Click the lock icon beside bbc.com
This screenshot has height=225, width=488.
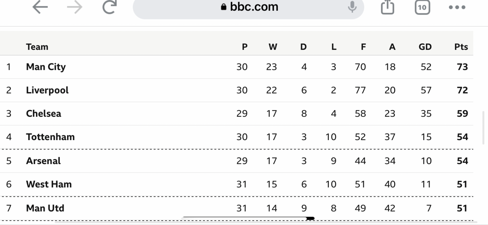click(224, 7)
